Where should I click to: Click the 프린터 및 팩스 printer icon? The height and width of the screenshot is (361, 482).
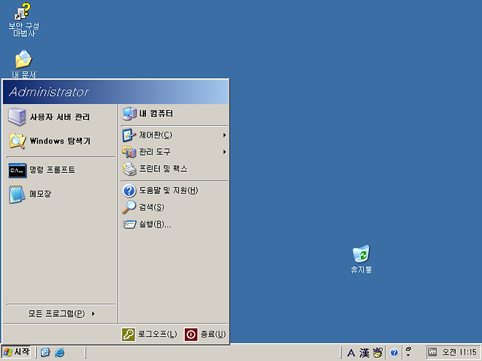129,169
